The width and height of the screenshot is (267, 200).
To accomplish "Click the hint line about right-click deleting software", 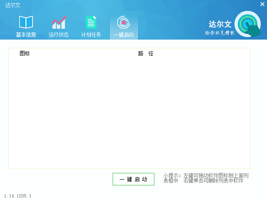I will 203,180.
